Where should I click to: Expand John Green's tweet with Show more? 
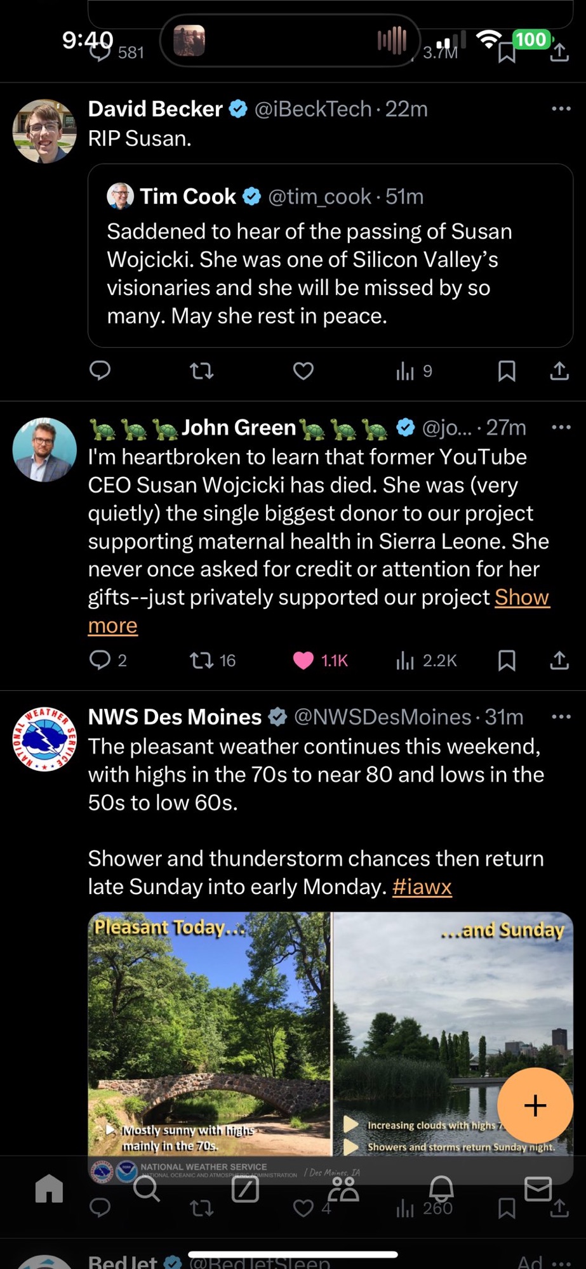tap(522, 598)
